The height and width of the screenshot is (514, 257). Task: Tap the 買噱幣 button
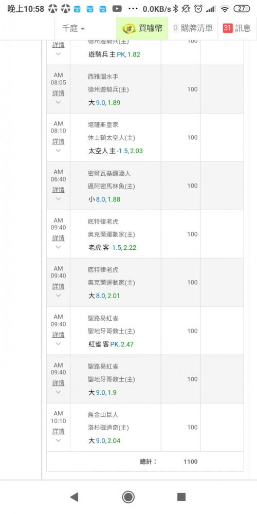(142, 28)
